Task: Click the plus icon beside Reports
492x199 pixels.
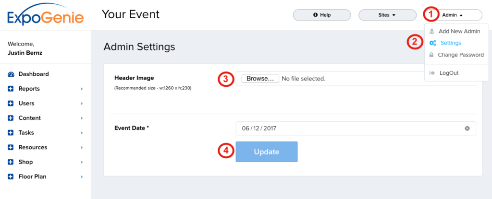Action: [x=11, y=89]
